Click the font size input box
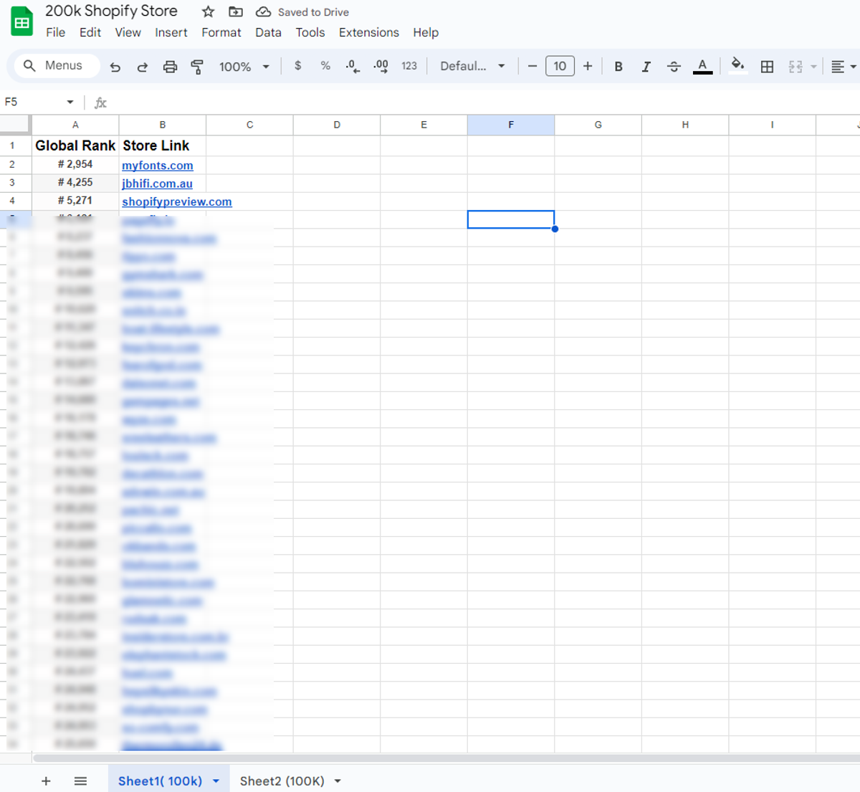 560,66
